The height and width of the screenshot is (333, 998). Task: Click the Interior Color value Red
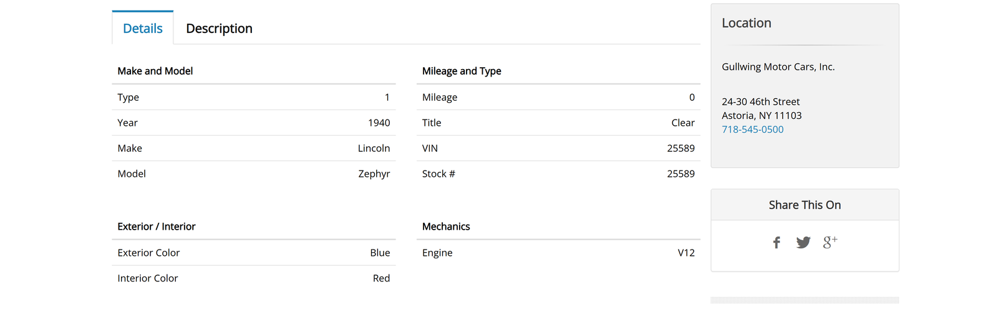click(381, 278)
